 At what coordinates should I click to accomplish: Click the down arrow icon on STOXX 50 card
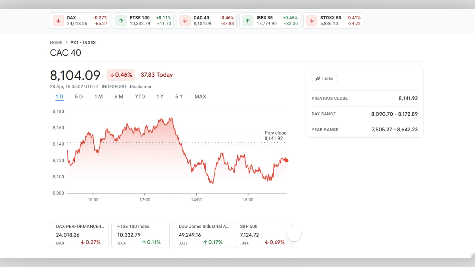pyautogui.click(x=311, y=20)
